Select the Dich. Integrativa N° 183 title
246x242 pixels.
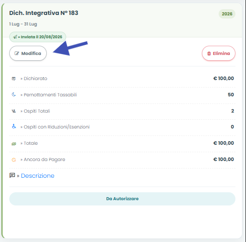[44, 13]
